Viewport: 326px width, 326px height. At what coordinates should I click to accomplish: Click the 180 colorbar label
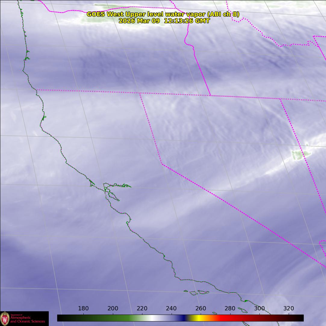83,308
